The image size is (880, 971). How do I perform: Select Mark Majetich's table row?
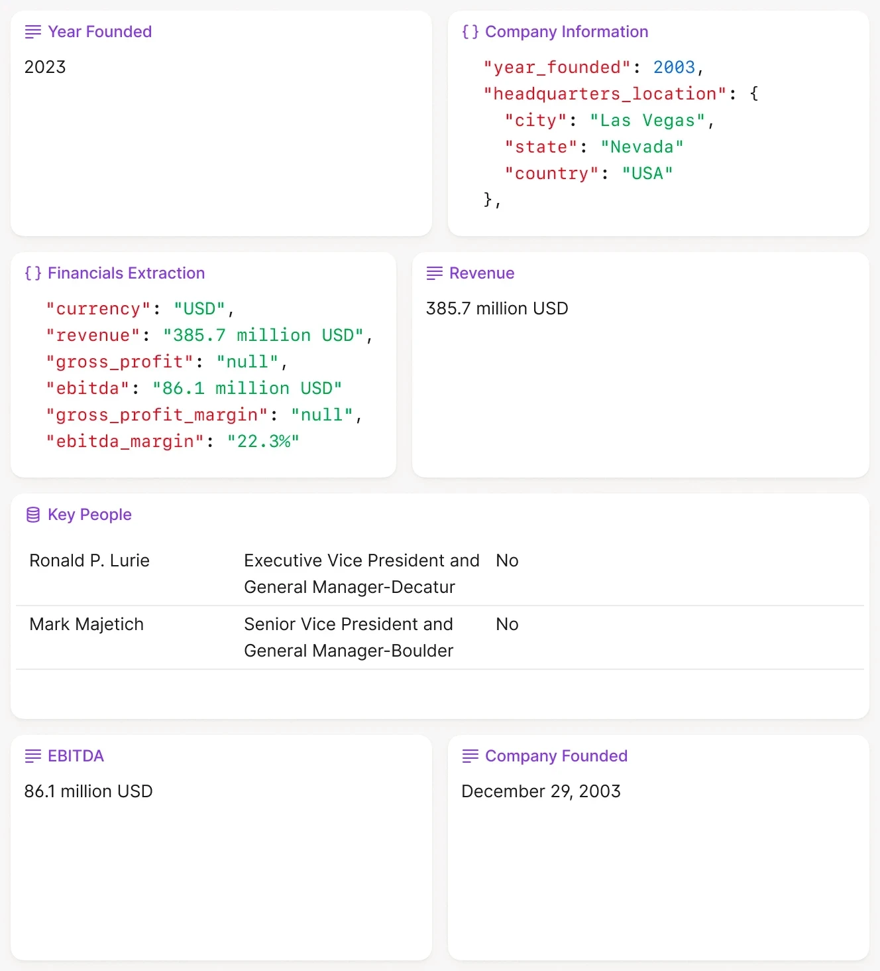click(x=265, y=637)
